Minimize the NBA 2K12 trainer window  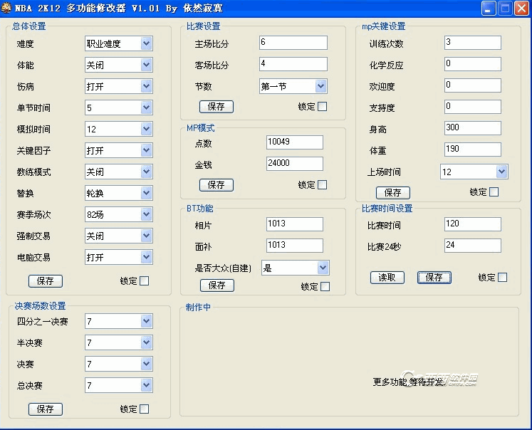pyautogui.click(x=489, y=8)
